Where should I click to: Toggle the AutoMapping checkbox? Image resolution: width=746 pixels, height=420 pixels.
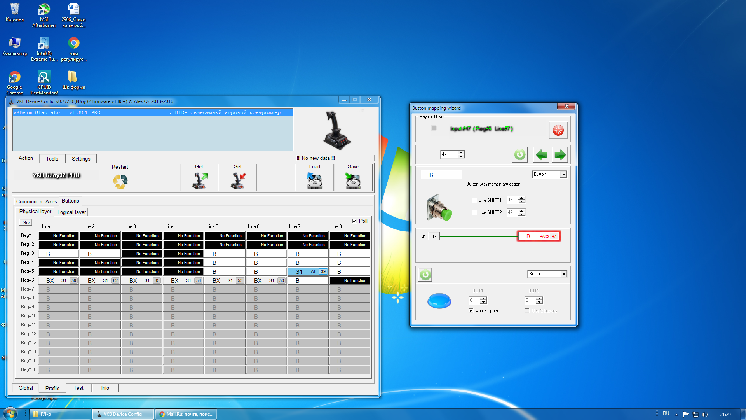pos(471,310)
